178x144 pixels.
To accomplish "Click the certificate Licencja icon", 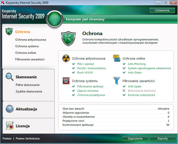I will [9, 126].
